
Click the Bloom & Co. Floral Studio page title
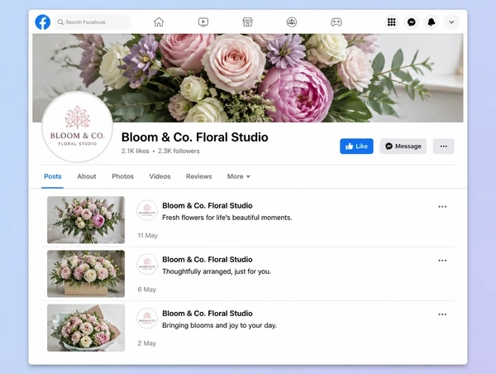pyautogui.click(x=195, y=137)
